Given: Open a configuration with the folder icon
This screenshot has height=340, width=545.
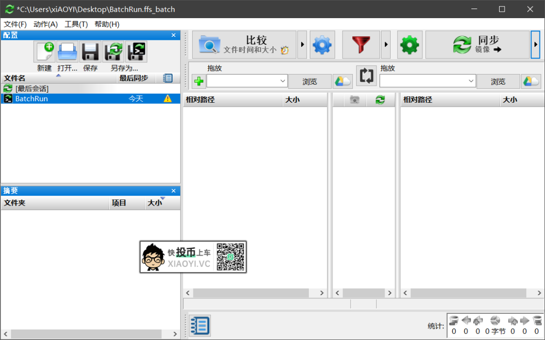Looking at the screenshot, I should click(68, 52).
